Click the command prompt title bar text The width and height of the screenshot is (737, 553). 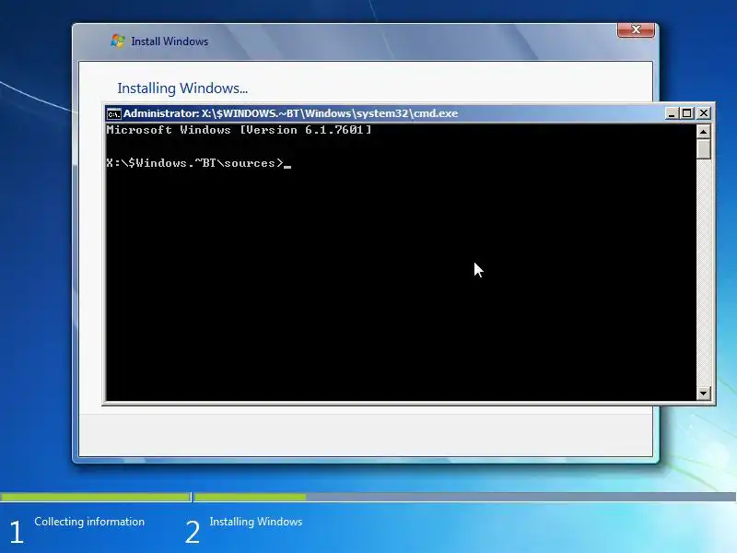(x=290, y=113)
